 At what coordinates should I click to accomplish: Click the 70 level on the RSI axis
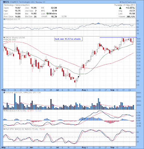pyautogui.click(x=138, y=24)
